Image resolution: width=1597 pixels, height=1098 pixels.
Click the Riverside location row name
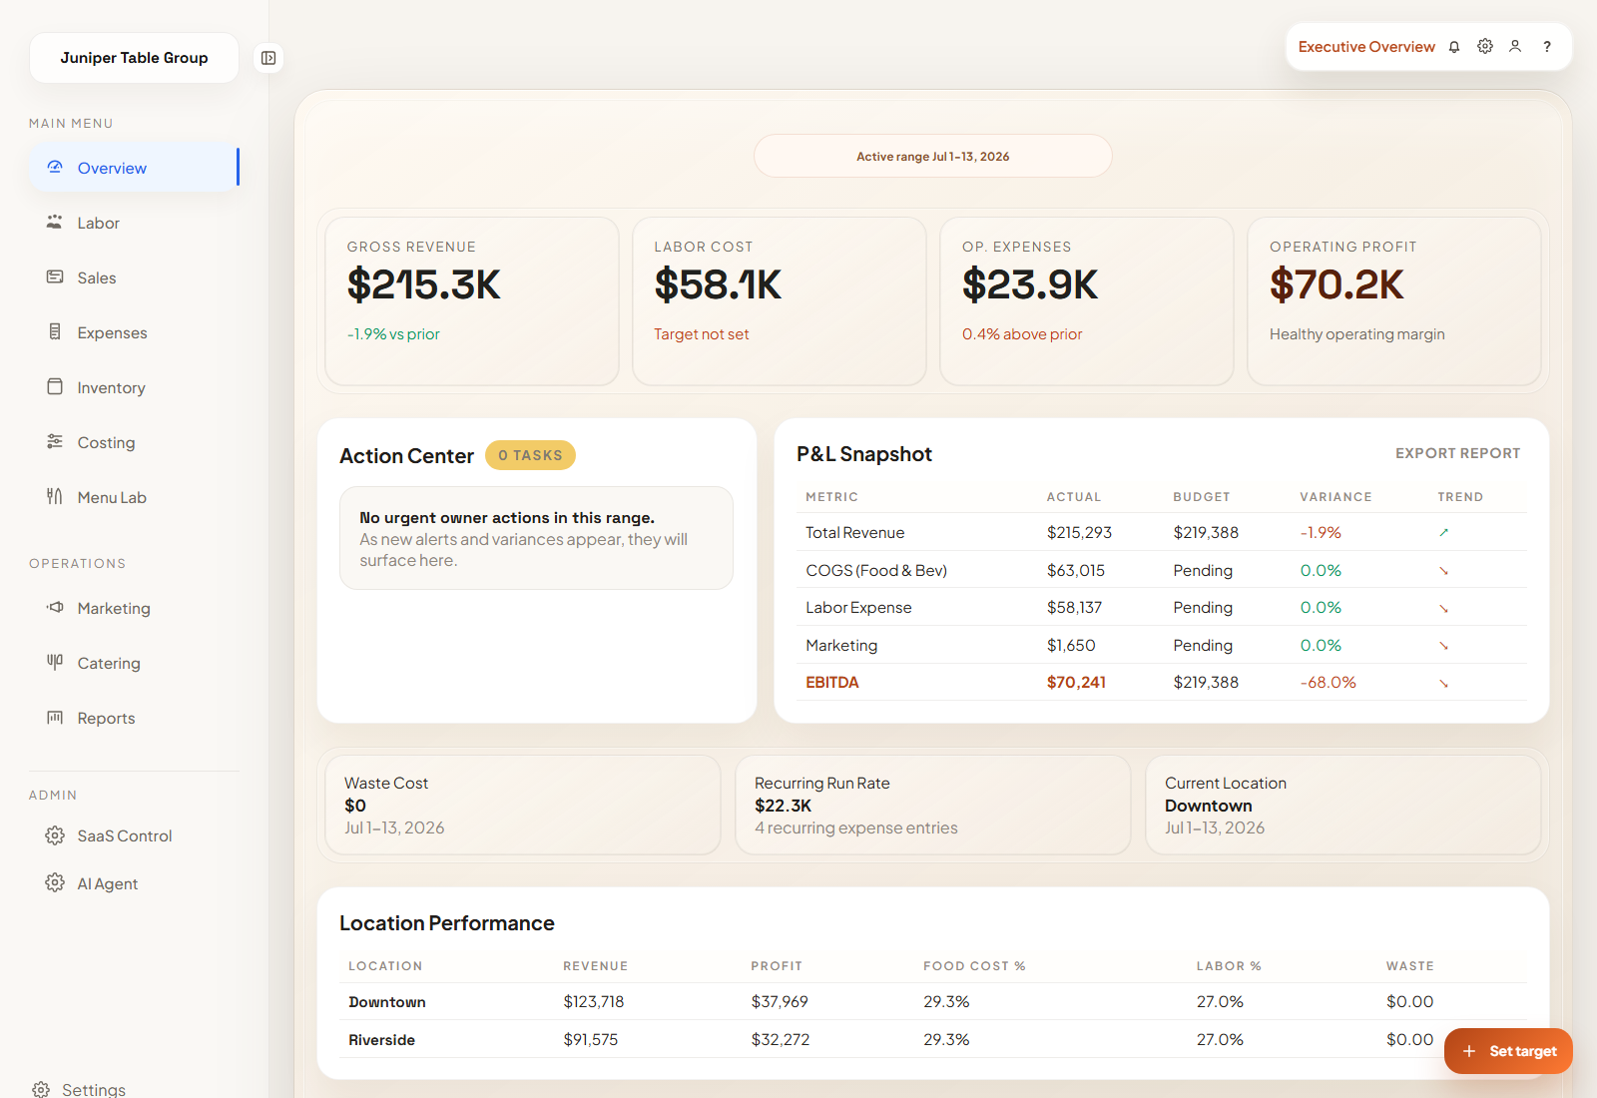pos(381,1040)
